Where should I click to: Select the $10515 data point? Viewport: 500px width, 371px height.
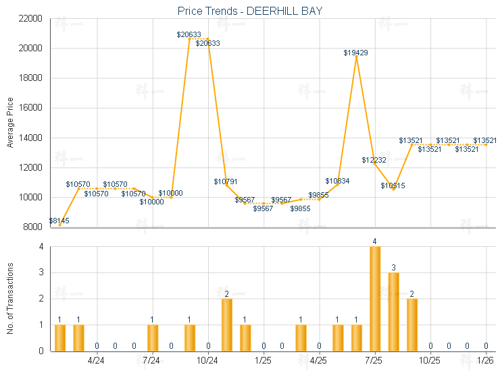pos(393,190)
